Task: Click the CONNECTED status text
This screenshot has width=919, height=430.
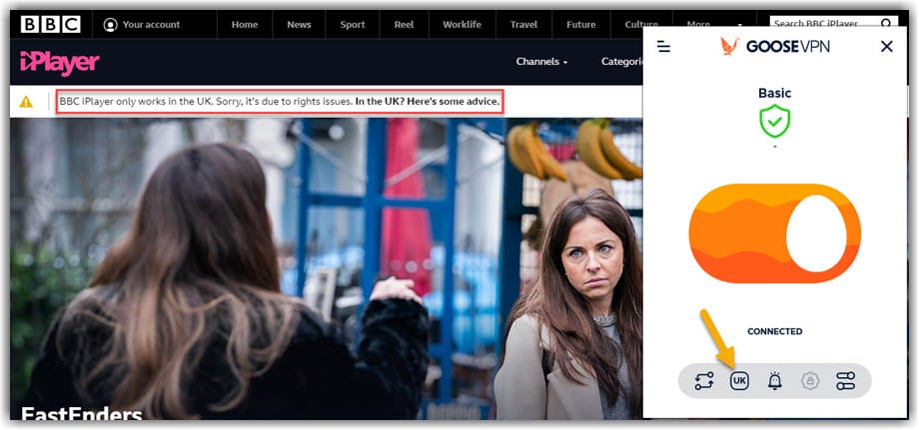Action: click(x=775, y=331)
